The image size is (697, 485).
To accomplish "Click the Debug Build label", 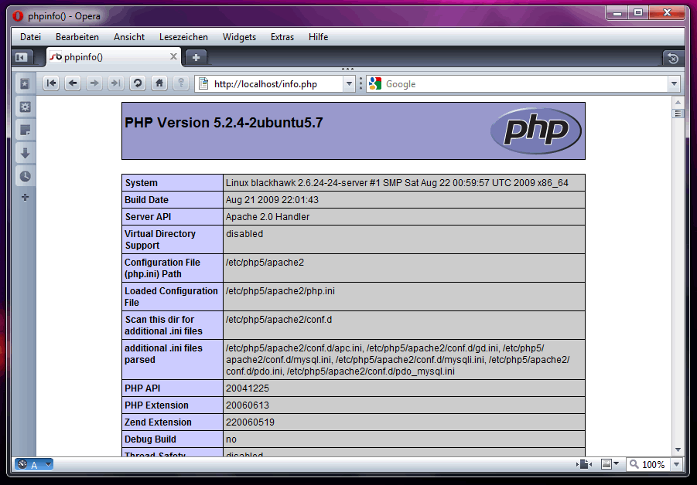I will pyautogui.click(x=150, y=439).
